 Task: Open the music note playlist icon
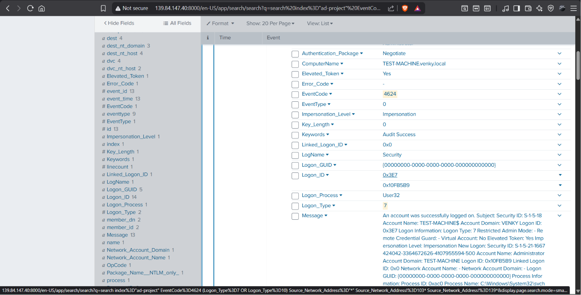point(505,8)
